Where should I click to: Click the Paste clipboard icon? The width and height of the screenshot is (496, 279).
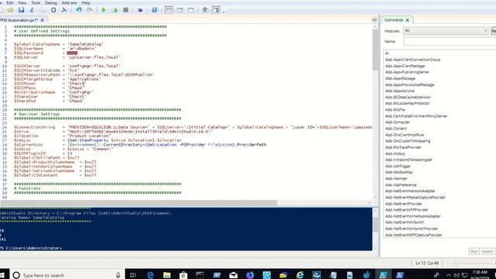coord(53,10)
